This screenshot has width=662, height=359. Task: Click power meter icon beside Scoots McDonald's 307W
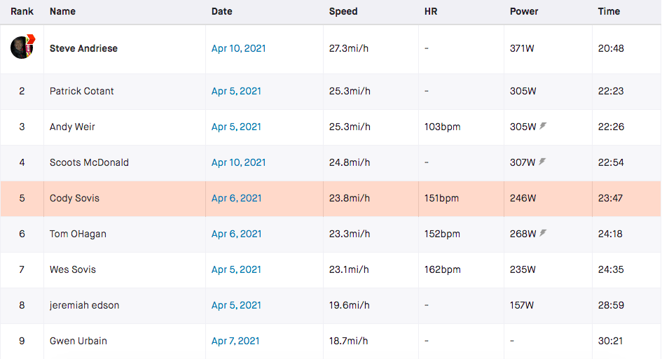click(x=543, y=162)
